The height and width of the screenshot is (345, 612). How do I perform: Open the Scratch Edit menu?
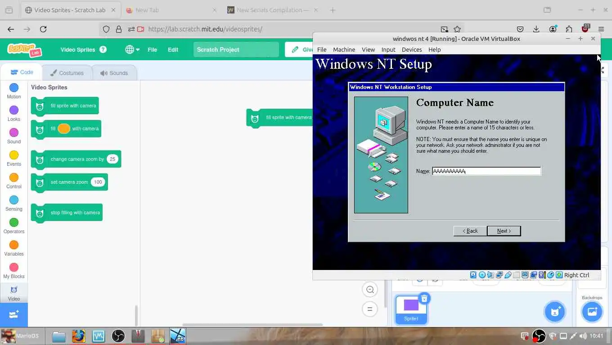coord(173,49)
